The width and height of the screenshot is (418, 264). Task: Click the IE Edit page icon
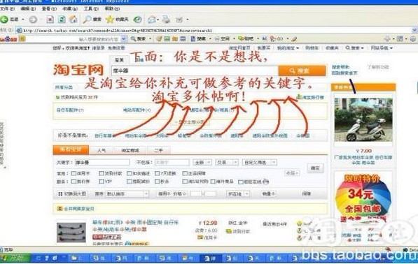[179, 20]
